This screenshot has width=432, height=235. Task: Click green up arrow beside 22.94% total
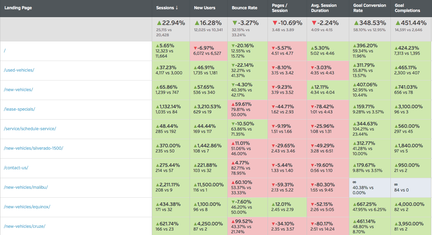pos(159,23)
